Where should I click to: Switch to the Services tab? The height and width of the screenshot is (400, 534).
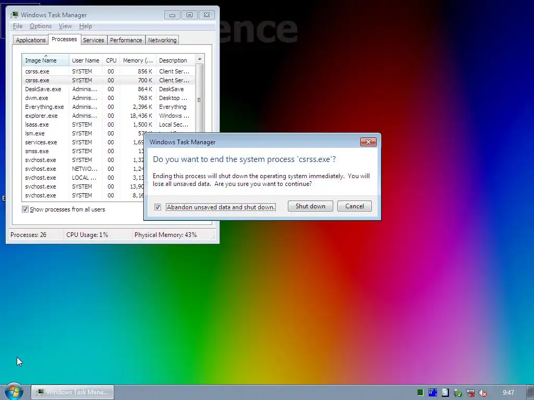[x=93, y=40]
